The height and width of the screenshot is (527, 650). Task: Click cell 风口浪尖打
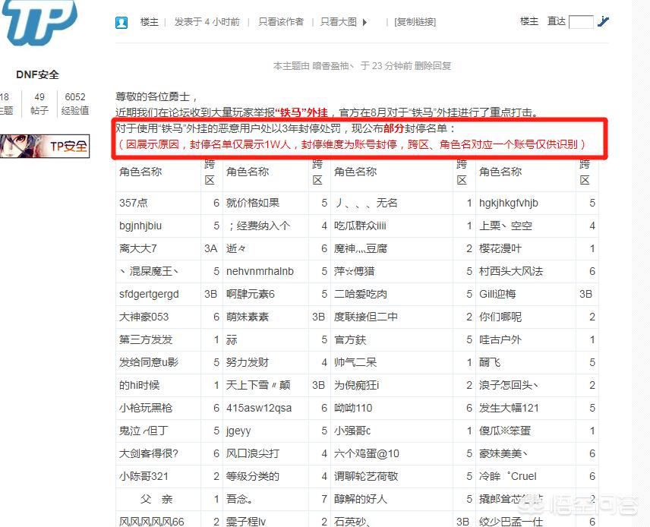[253, 453]
